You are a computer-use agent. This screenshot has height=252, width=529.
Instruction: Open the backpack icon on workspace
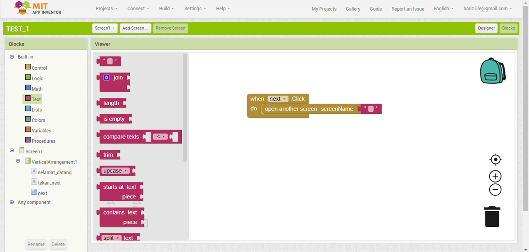point(492,71)
